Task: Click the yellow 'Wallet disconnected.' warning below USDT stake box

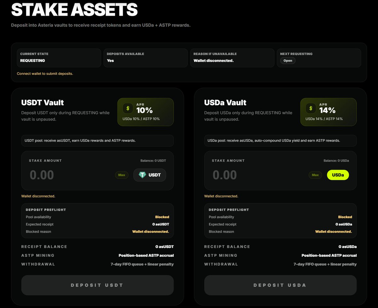Action: (x=38, y=196)
